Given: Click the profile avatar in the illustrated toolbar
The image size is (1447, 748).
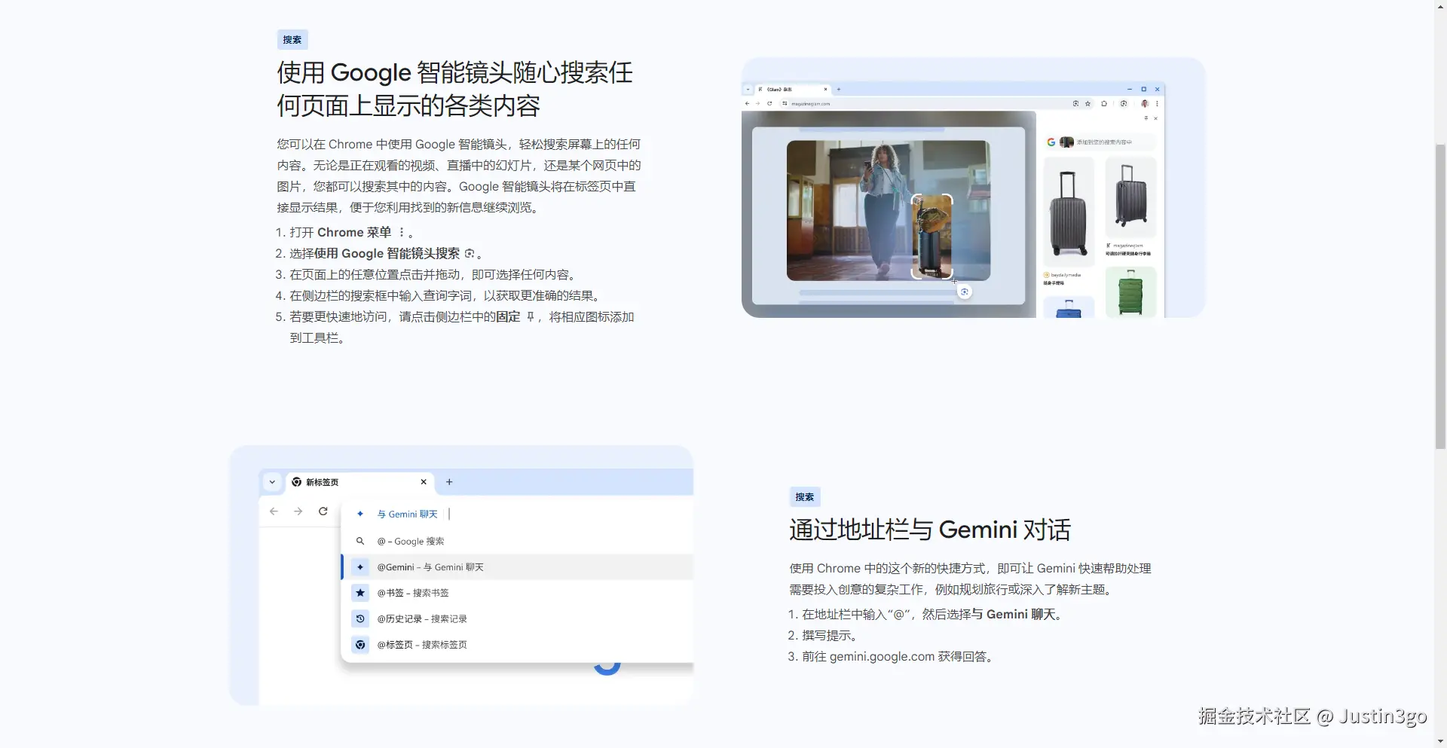Looking at the screenshot, I should tap(1145, 103).
